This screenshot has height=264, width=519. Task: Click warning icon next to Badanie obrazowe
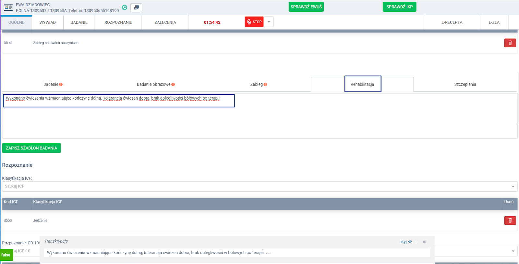(x=173, y=85)
